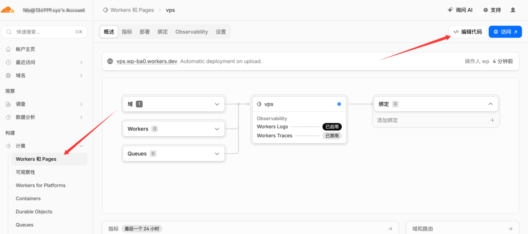Click the account name at top left

point(54,10)
